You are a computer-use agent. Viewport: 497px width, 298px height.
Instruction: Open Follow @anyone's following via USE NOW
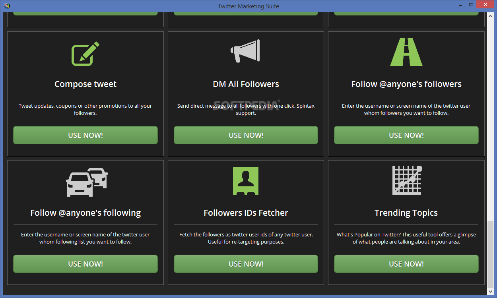click(x=85, y=264)
